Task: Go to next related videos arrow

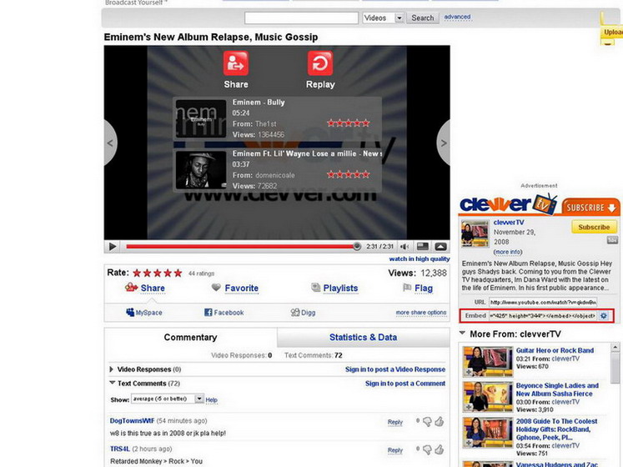Action: 444,143
